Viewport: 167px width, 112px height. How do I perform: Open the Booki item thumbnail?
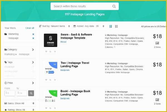pyautogui.click(x=51, y=97)
